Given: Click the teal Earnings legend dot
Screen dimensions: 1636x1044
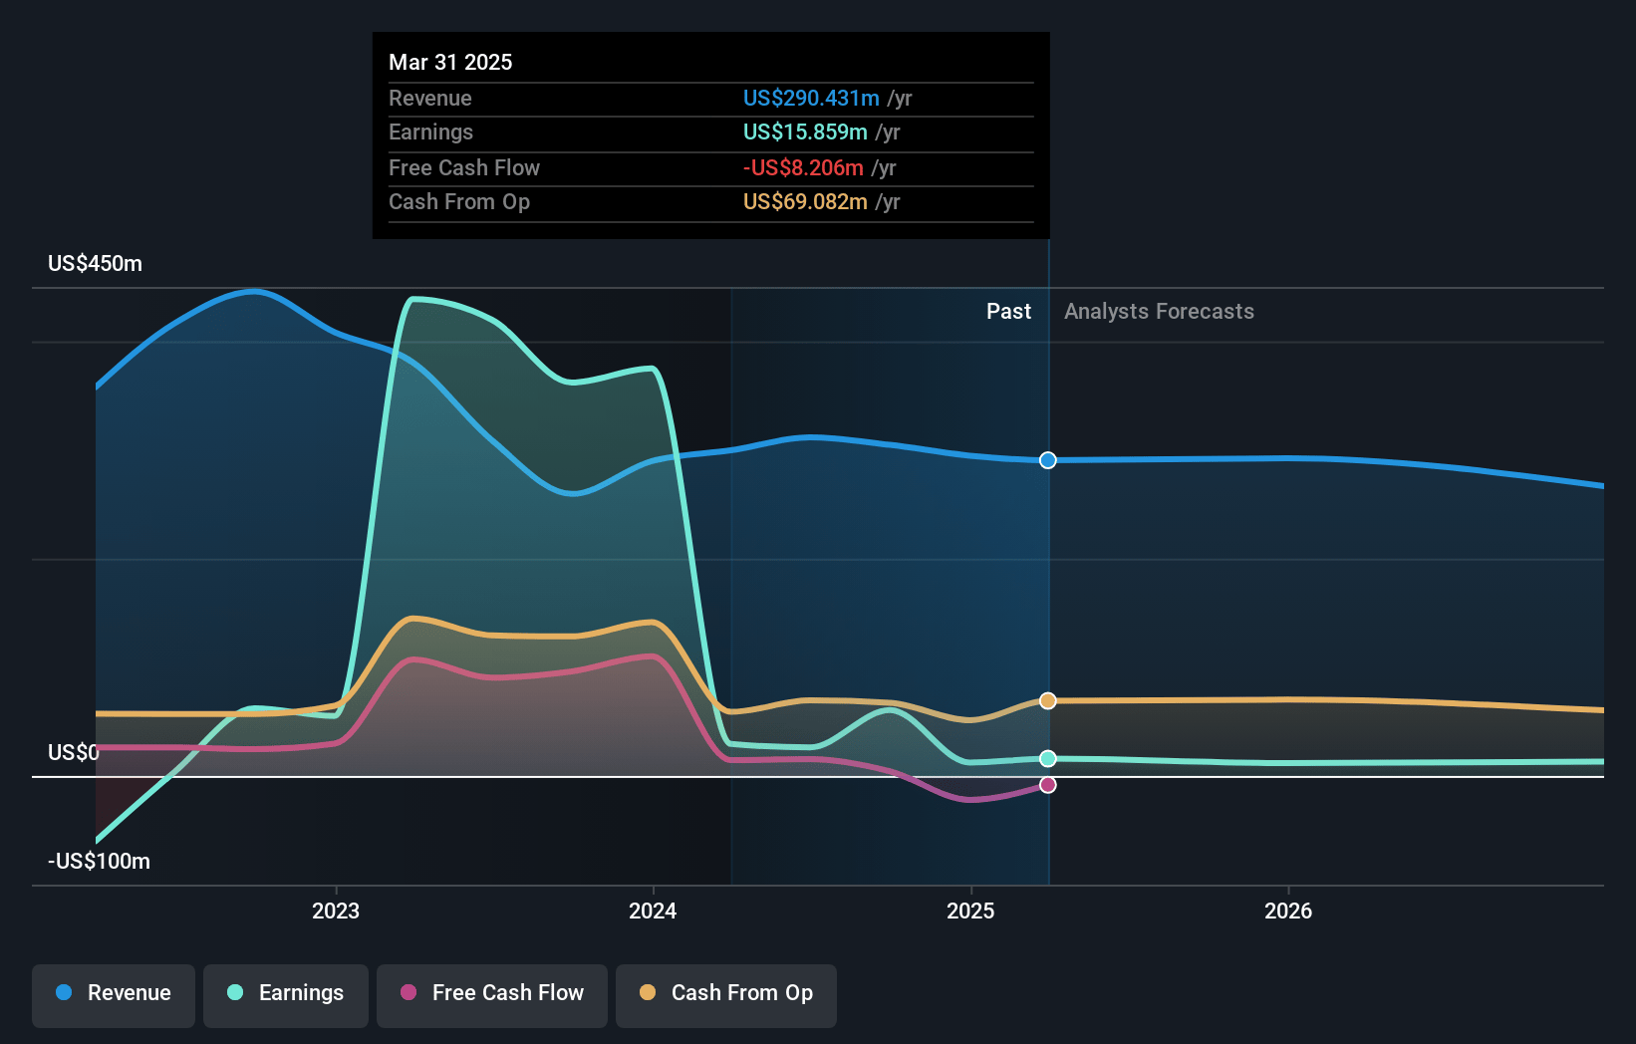Looking at the screenshot, I should 235,992.
